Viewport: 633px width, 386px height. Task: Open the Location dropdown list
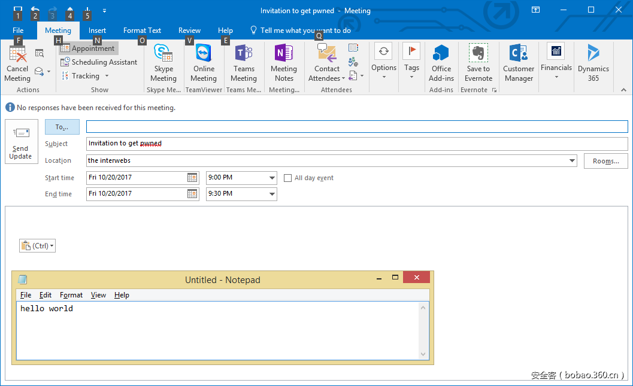click(x=572, y=161)
